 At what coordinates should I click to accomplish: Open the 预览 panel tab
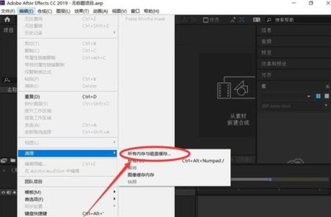[266, 53]
